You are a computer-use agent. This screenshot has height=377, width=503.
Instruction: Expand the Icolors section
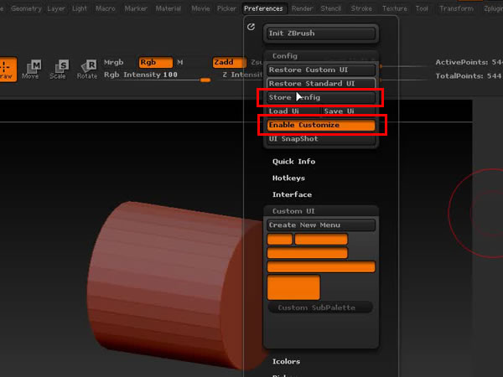click(x=286, y=362)
